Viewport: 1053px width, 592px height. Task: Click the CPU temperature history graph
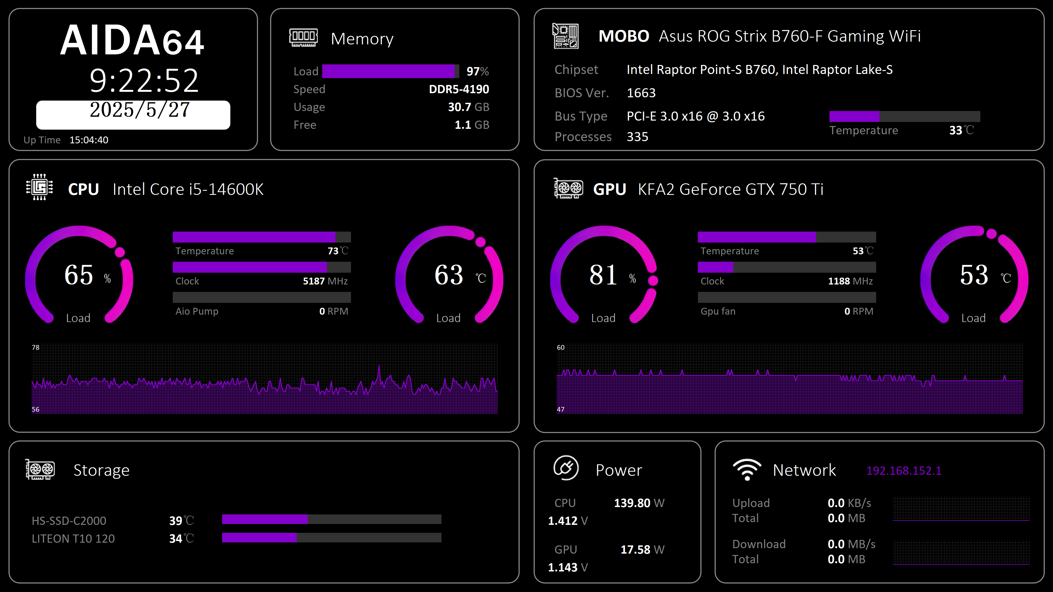[264, 378]
